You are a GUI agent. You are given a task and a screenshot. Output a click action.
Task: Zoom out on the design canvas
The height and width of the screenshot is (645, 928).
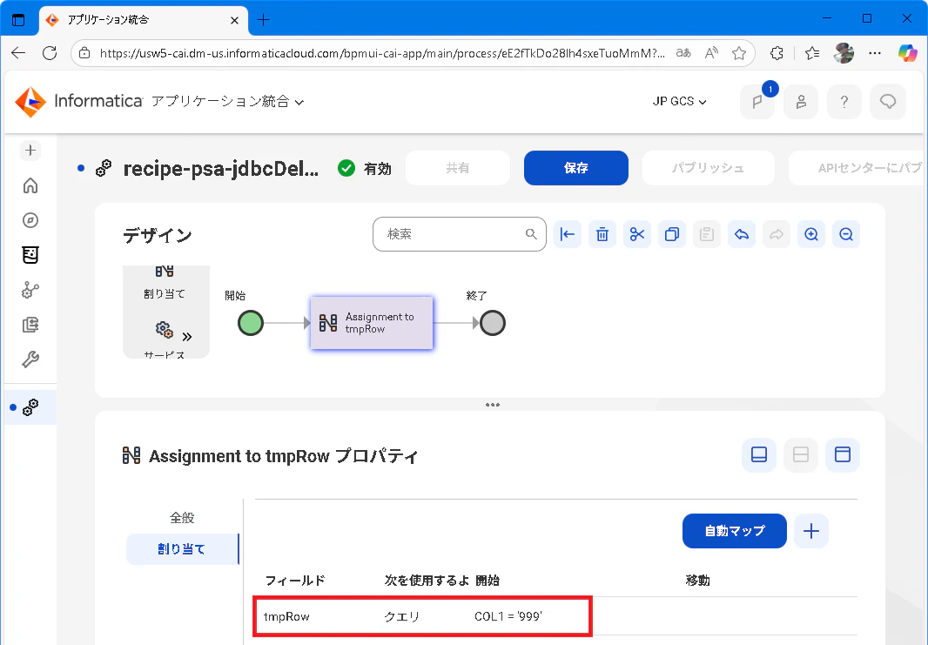(x=846, y=234)
